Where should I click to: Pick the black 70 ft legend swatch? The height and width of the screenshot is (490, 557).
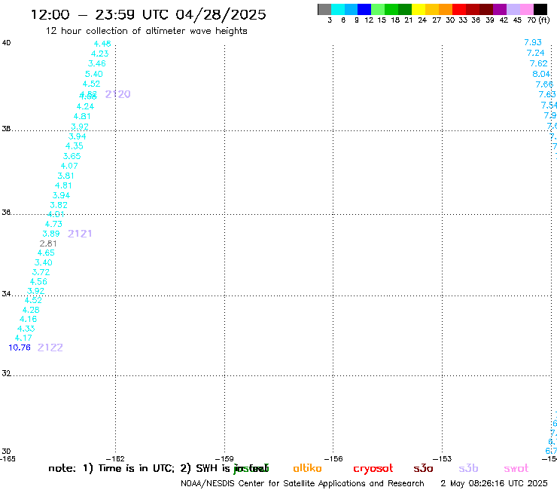pyautogui.click(x=540, y=9)
